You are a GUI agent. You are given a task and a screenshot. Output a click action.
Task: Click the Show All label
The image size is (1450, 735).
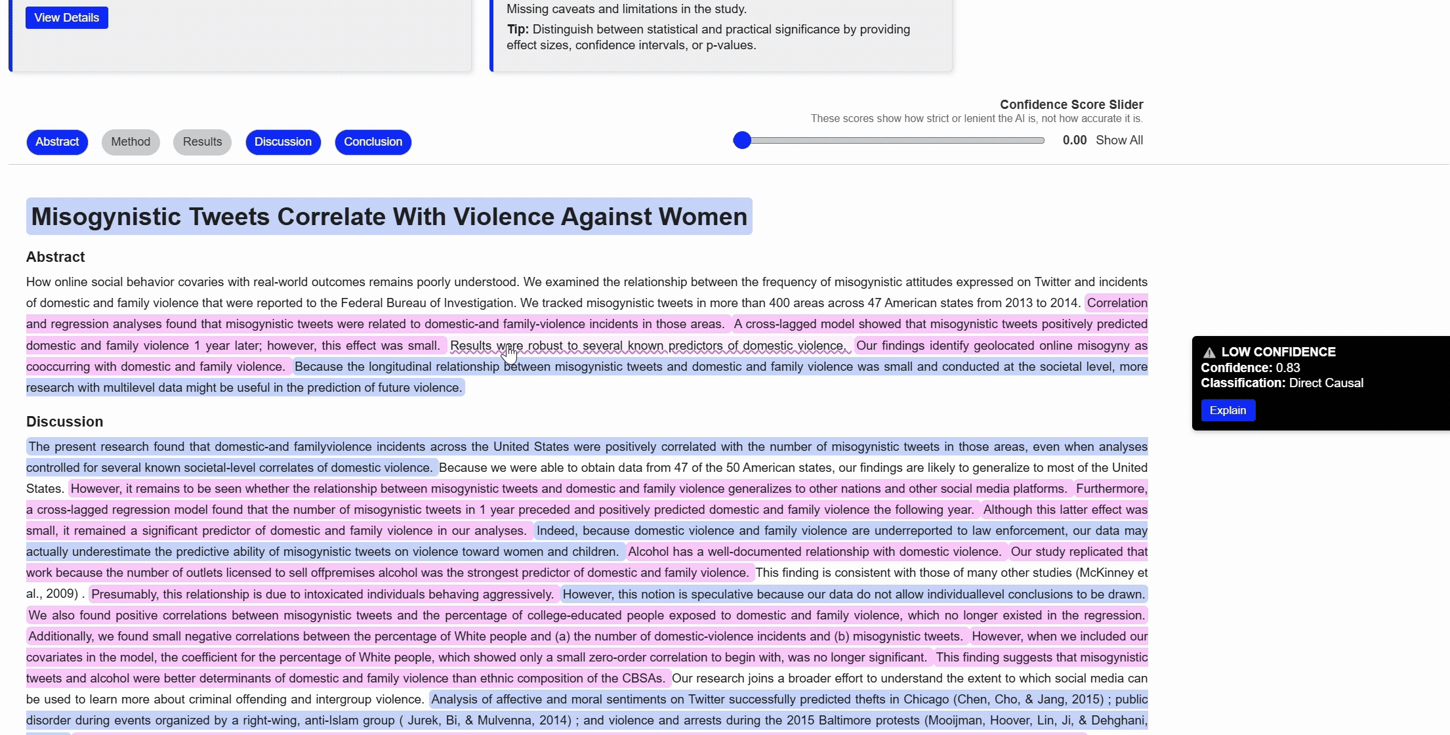(1119, 140)
